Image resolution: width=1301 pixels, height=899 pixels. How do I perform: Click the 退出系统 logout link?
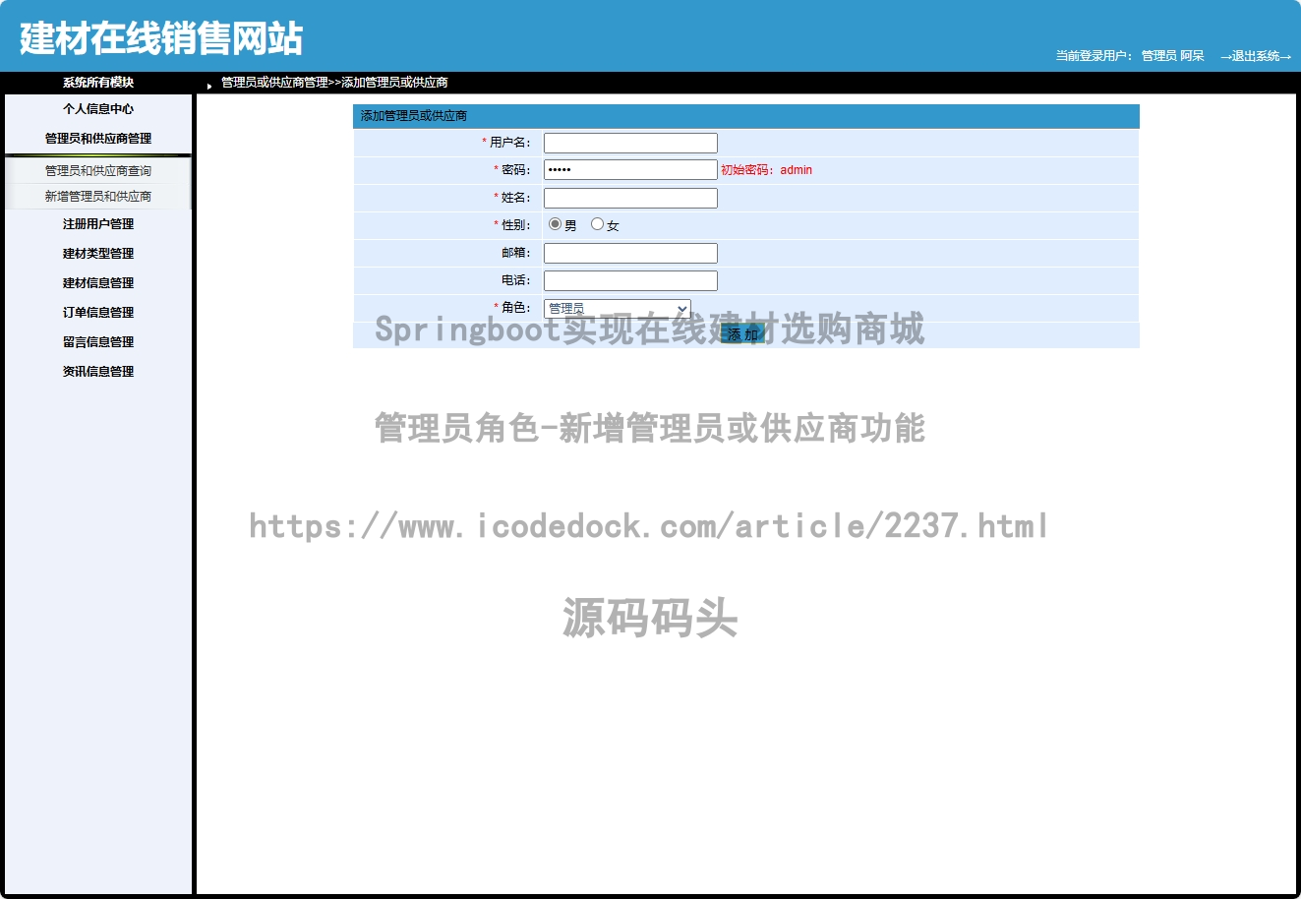pyautogui.click(x=1256, y=56)
